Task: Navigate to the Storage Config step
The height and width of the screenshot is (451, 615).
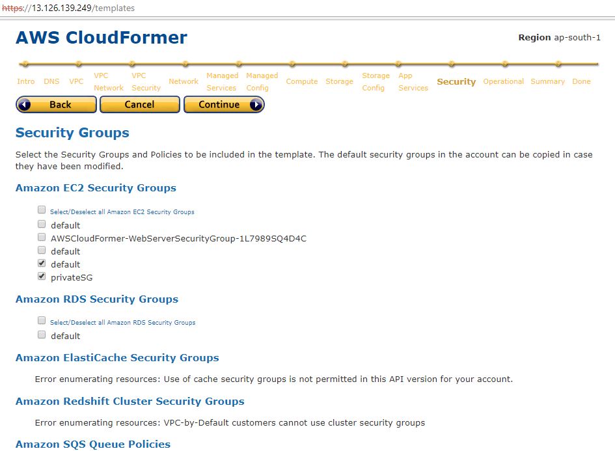Action: [375, 82]
